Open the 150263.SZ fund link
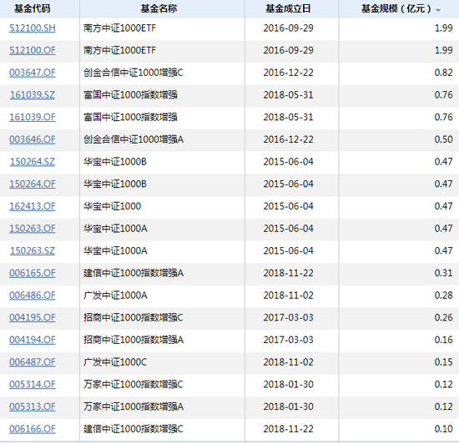Image resolution: width=459 pixels, height=444 pixels. pyautogui.click(x=33, y=250)
